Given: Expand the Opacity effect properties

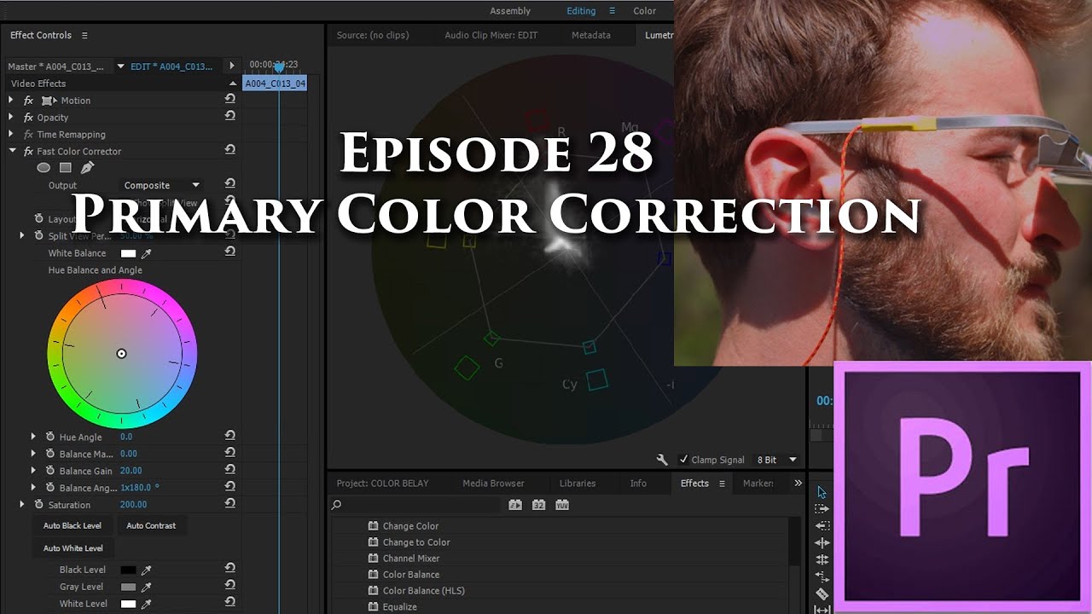Looking at the screenshot, I should (12, 117).
